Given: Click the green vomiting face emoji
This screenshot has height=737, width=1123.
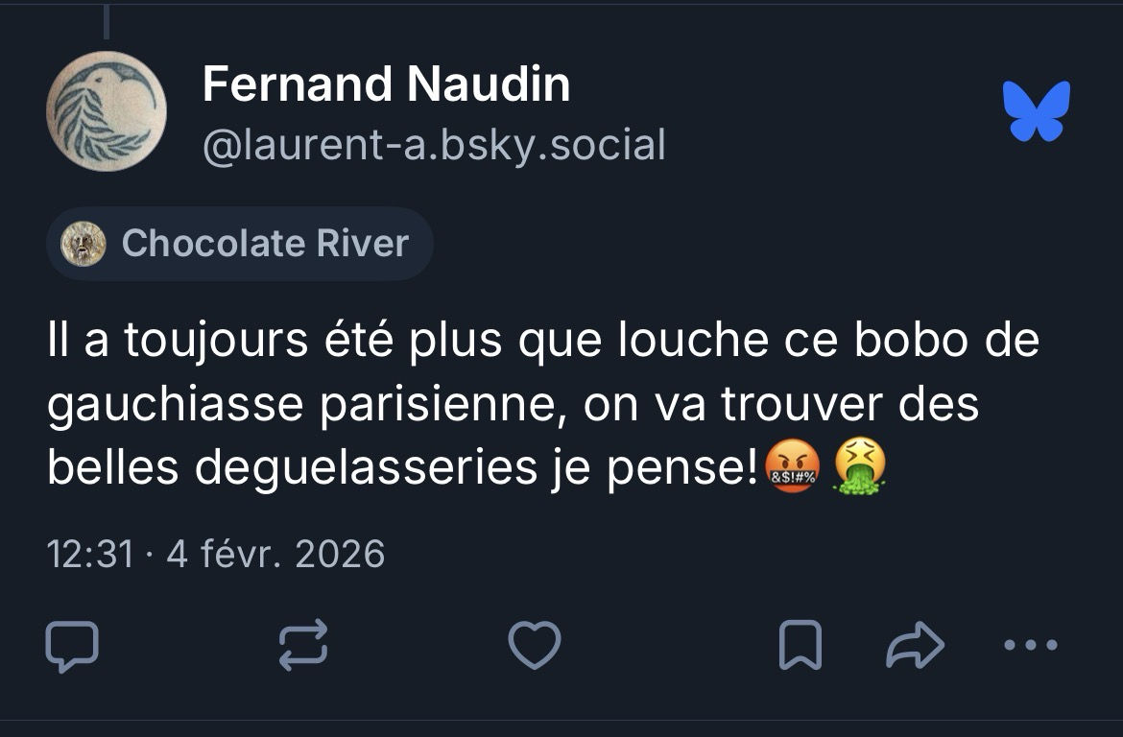Looking at the screenshot, I should 859,469.
